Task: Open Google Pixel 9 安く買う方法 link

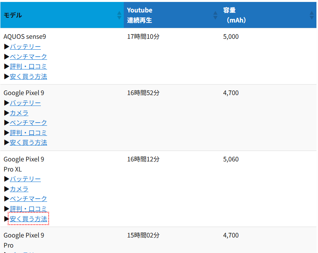Action: pos(28,142)
